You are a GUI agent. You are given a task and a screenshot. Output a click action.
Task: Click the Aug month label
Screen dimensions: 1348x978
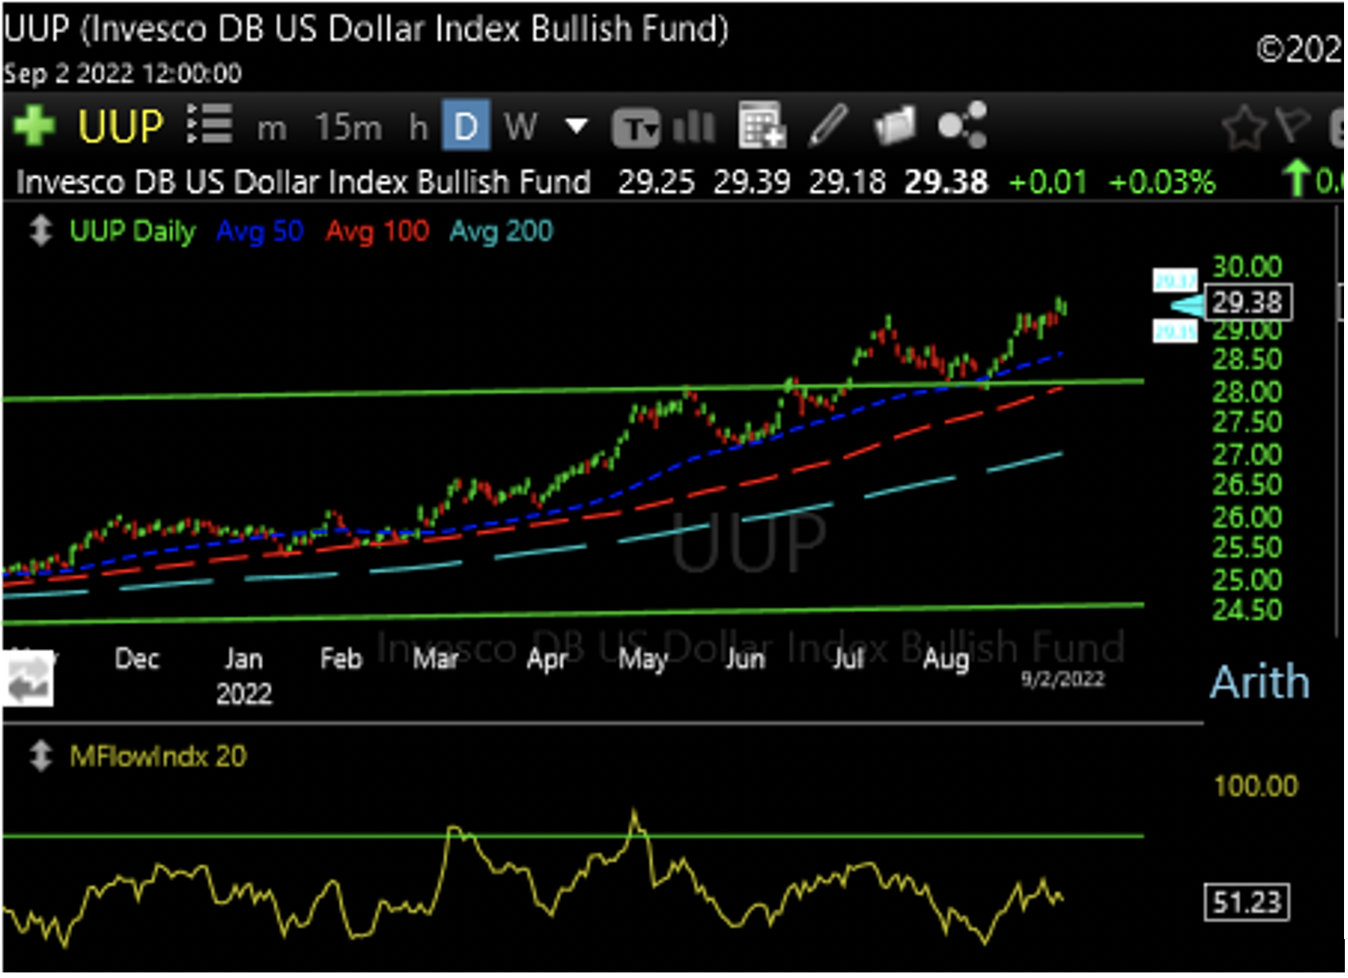click(946, 659)
